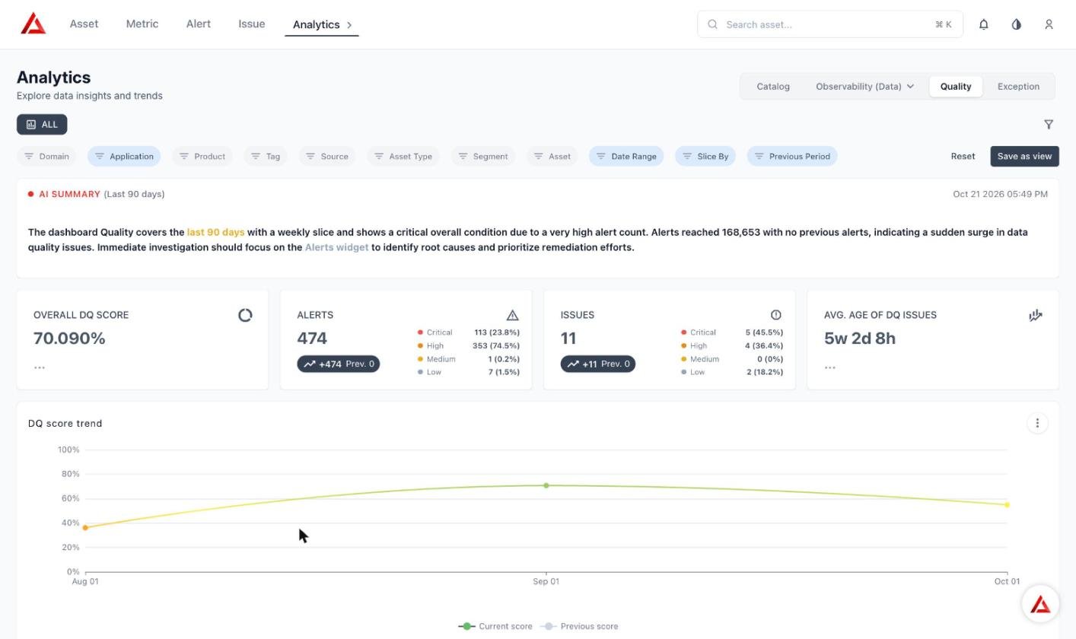Toggle Current score legend item

[x=495, y=626]
